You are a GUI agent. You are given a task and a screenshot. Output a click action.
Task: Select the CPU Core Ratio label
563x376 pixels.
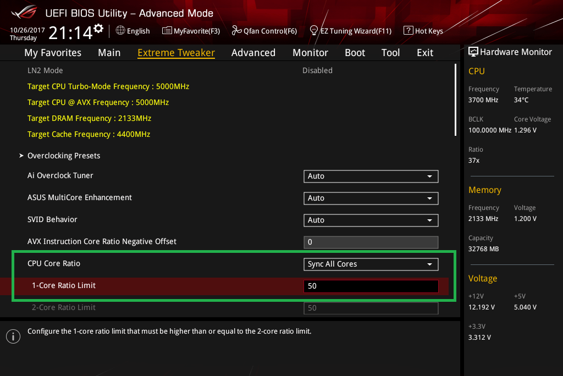54,264
